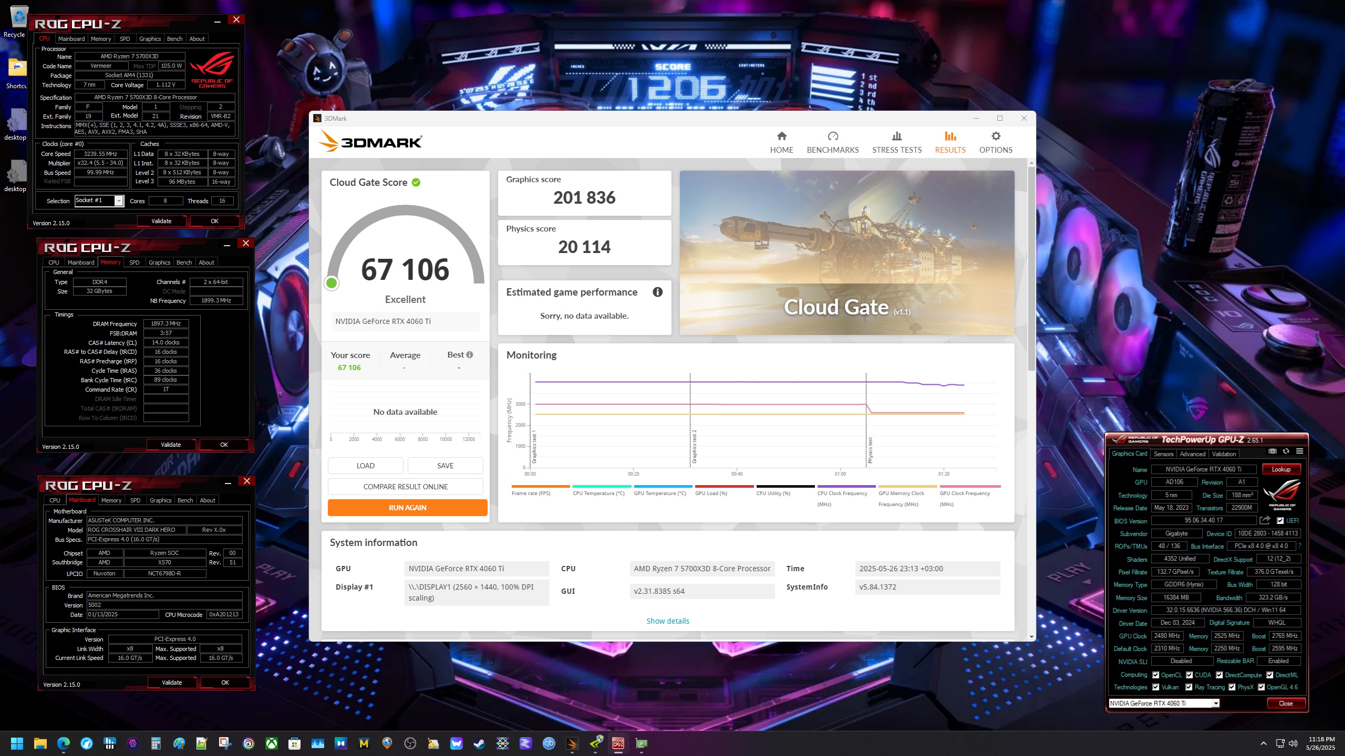Click the LOAD button in 3DMark
Screen dimensions: 1345x756
coord(366,466)
